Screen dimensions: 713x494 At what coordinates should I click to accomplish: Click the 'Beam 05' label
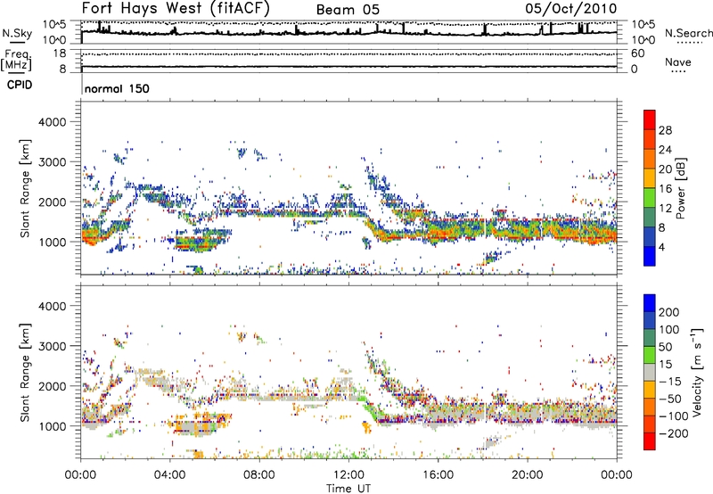pyautogui.click(x=348, y=10)
